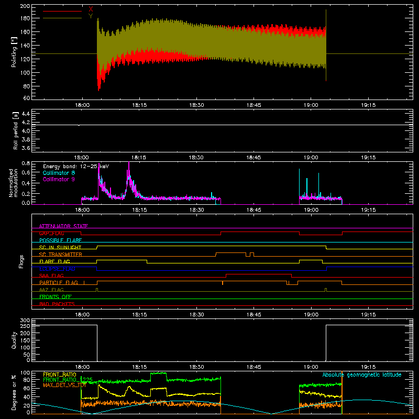
Task: Select the "Energy band: 12-25 keV" annotation
Action: 76,167
